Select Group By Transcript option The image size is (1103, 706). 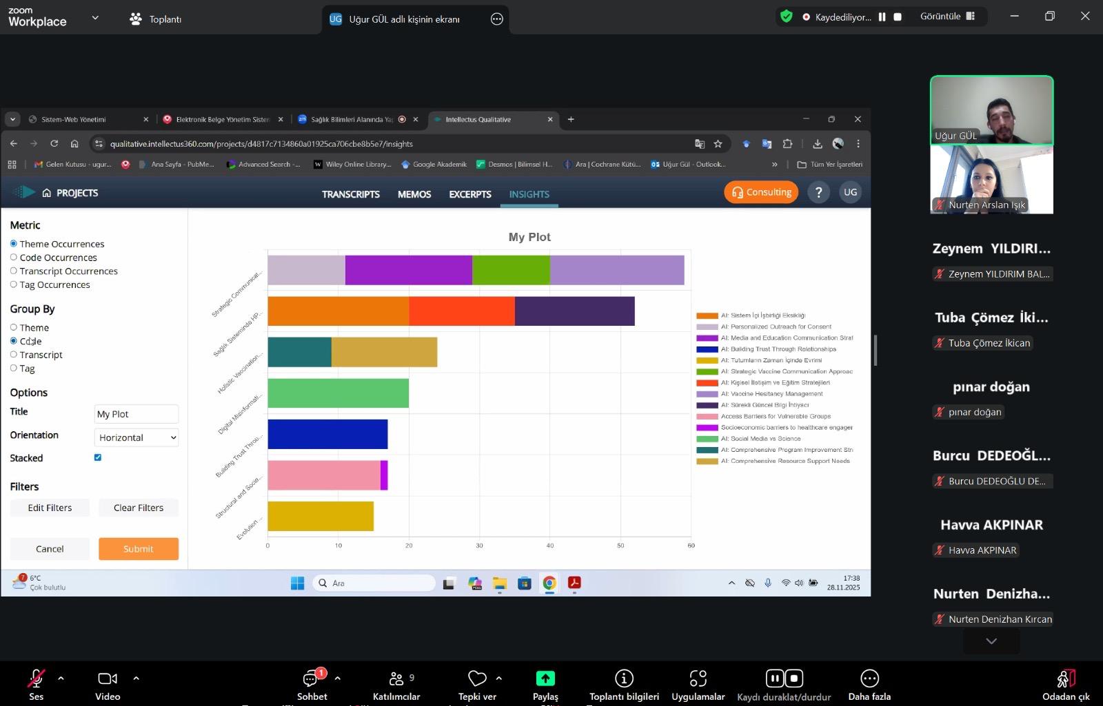(x=14, y=355)
